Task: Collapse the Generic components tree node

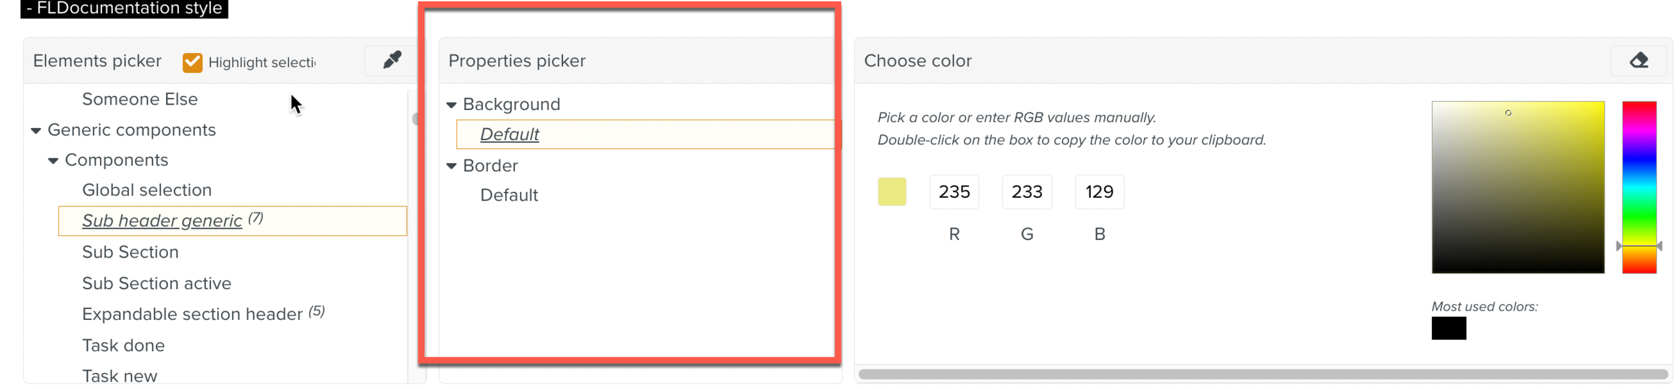Action: click(37, 129)
